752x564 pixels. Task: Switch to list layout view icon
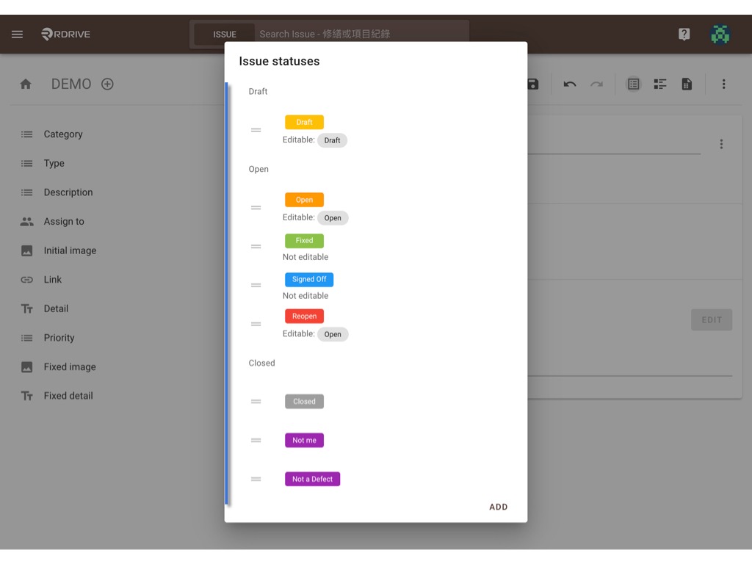(x=633, y=84)
